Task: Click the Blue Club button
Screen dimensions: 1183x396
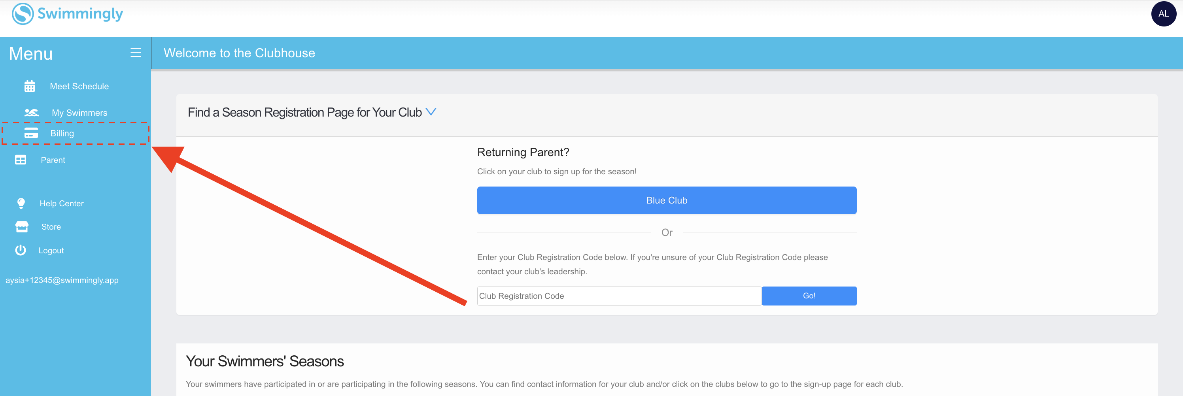Action: [666, 200]
